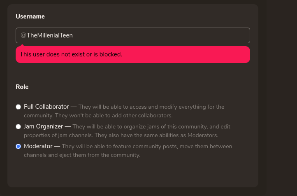Viewport: 297px width, 196px height.
Task: Click the Role heading label
Action: coord(22,87)
